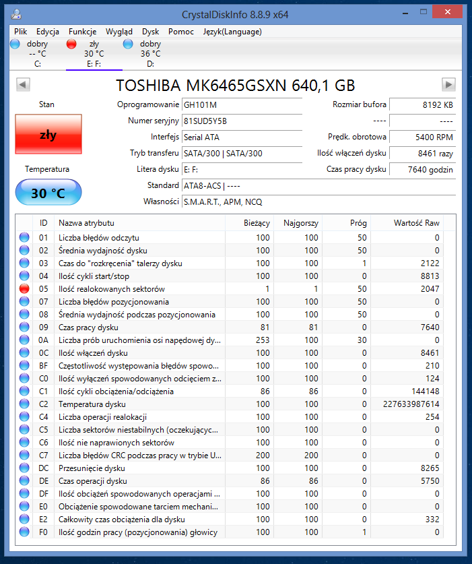Click status icon of attribute C5 row
Screen dimensions: 472x564
24,429
